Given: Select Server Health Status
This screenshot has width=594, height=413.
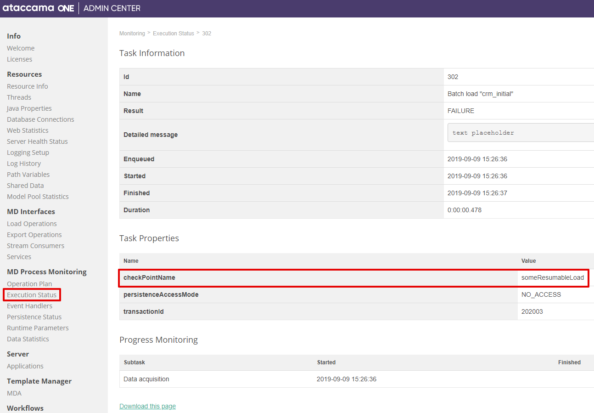Looking at the screenshot, I should pyautogui.click(x=37, y=141).
